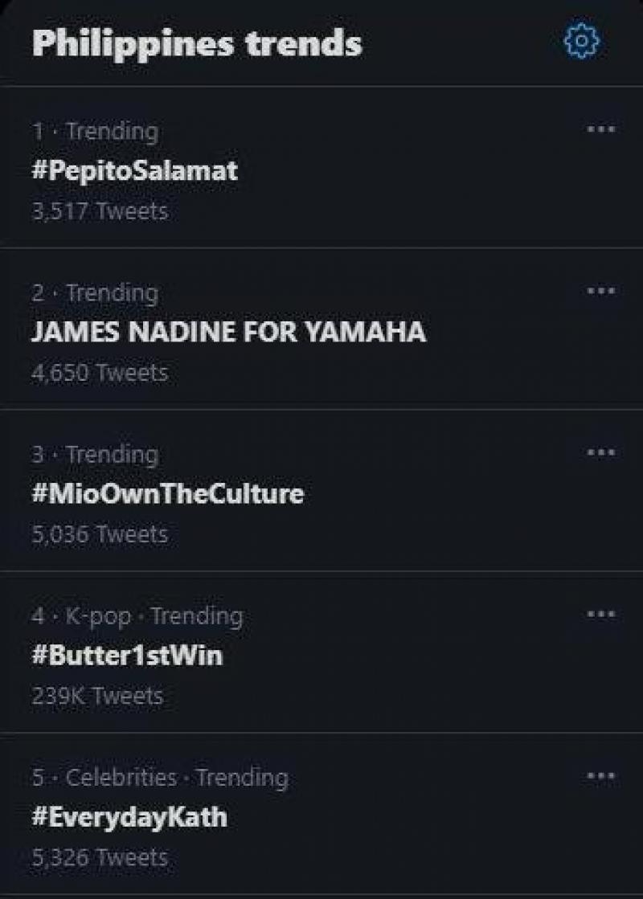Click the Philippines trends heading
This screenshot has width=643, height=899.
click(x=197, y=43)
